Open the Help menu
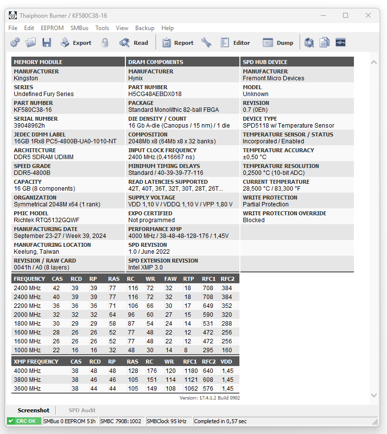387x434 pixels. [x=167, y=28]
